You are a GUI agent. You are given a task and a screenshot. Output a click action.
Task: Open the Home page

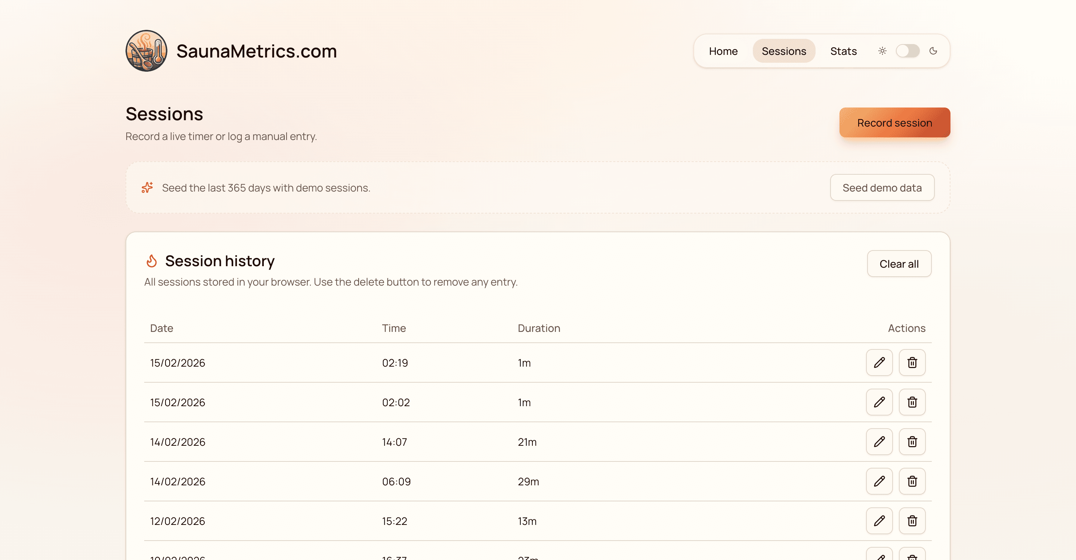click(x=723, y=51)
